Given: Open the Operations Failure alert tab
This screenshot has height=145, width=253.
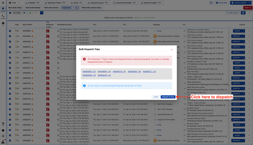Looking at the screenshot, I should 56,3.
